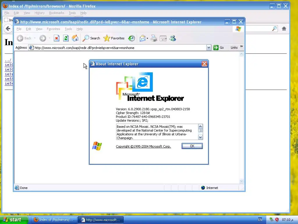Click the IE Forward arrow icon

point(43,38)
